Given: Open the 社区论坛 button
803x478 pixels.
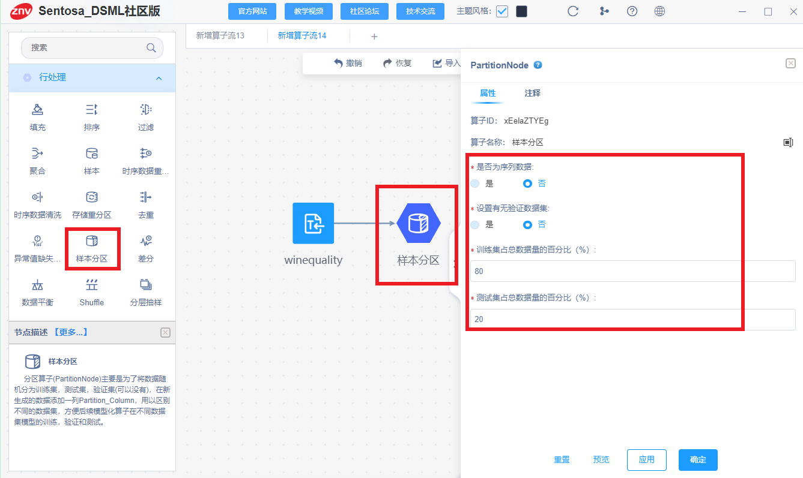Looking at the screenshot, I should (365, 11).
